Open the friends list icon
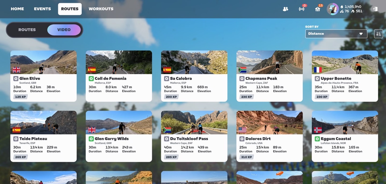The height and width of the screenshot is (184, 386). click(x=285, y=9)
